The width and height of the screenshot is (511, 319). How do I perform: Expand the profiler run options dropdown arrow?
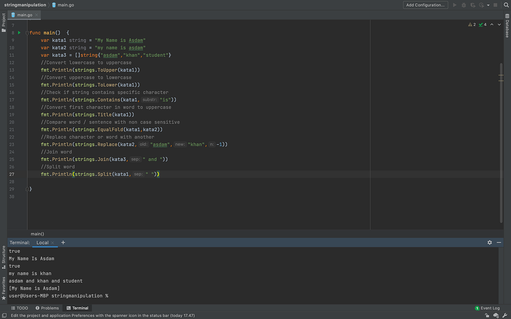coord(488,5)
